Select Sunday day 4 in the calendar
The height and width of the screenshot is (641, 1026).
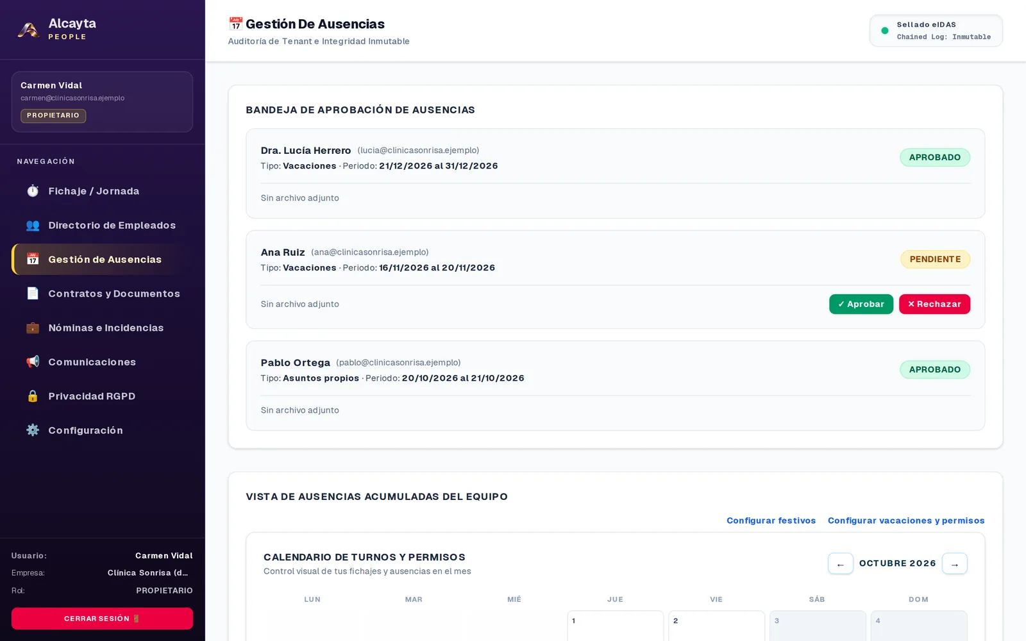tap(918, 626)
